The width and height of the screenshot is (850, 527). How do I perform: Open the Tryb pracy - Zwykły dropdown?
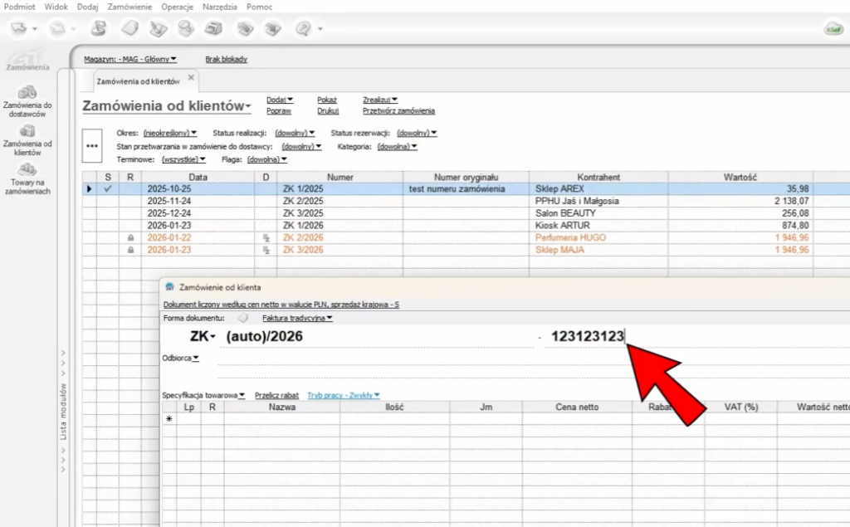(x=343, y=395)
